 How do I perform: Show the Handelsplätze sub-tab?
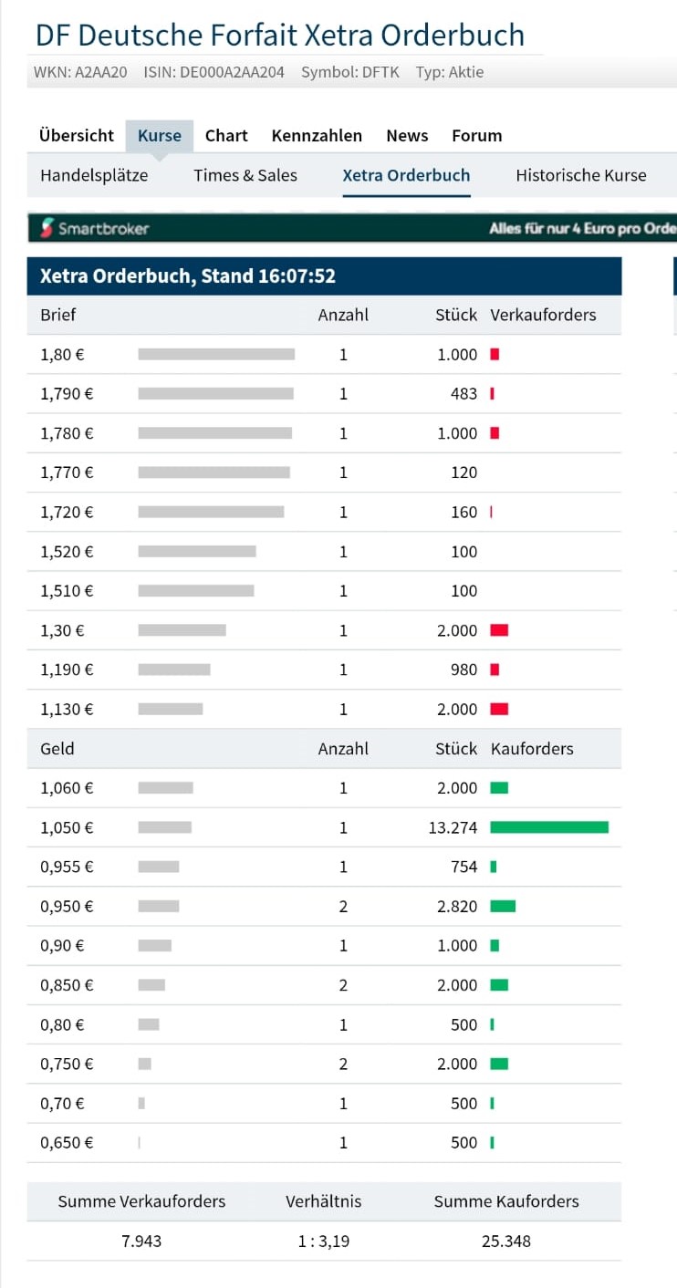(94, 175)
